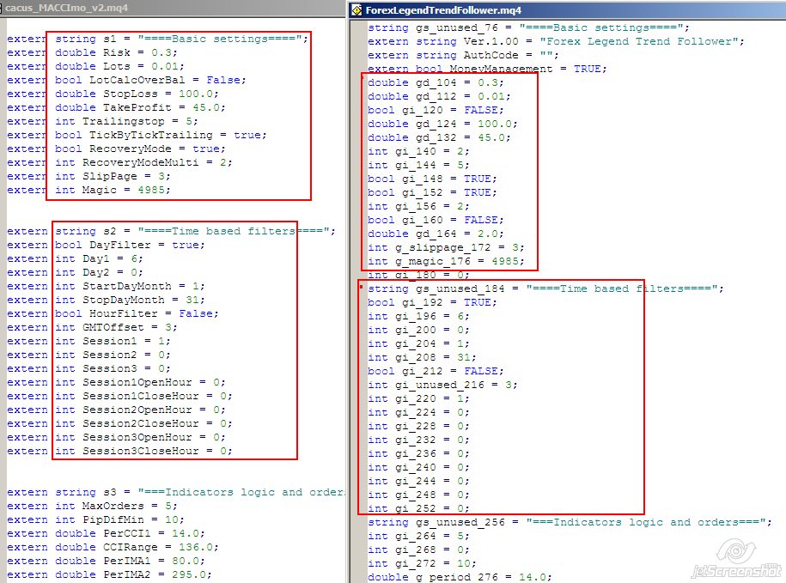
Task: Click 'extern bool MoneyManagement = TRUE;' line
Action: point(487,69)
